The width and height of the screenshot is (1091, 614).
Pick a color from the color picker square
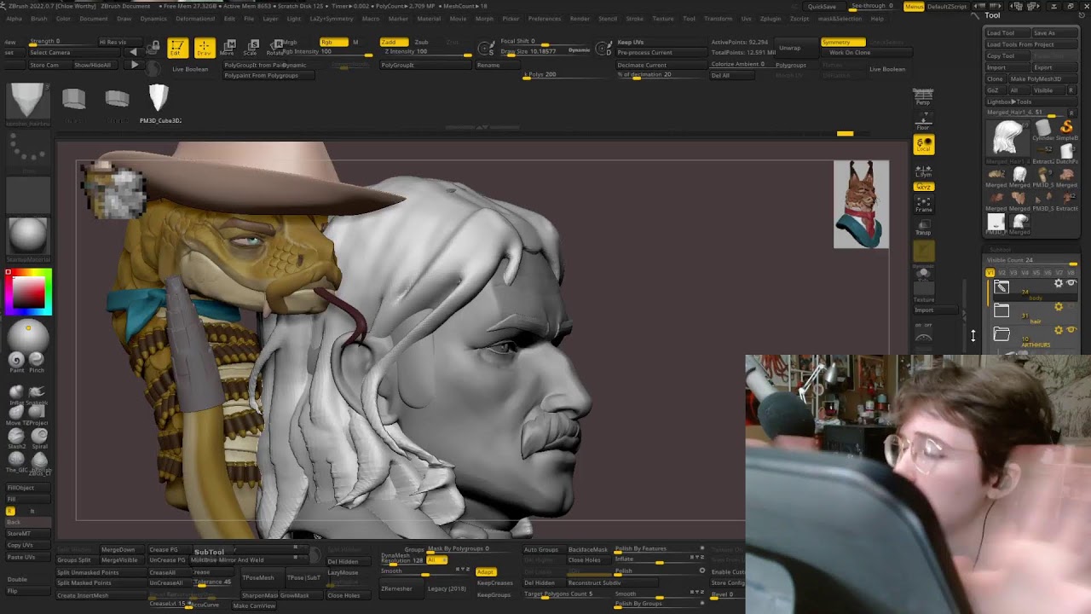(x=28, y=293)
